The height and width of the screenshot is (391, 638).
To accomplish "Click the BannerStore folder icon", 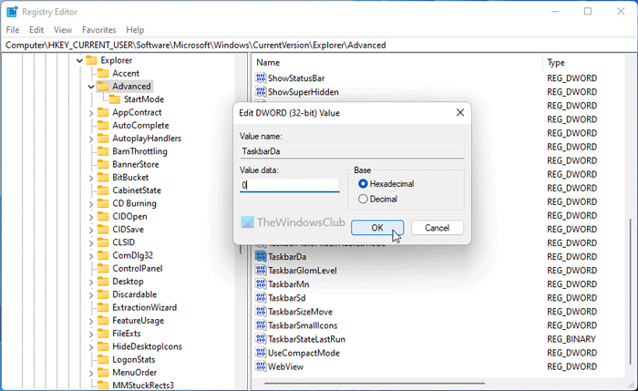I will 103,164.
